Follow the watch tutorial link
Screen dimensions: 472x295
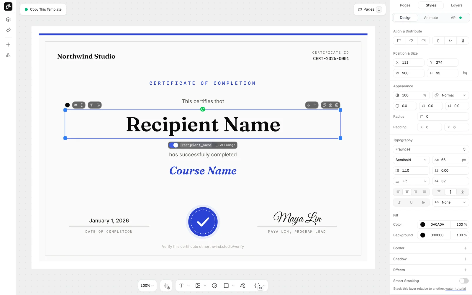[x=455, y=289]
